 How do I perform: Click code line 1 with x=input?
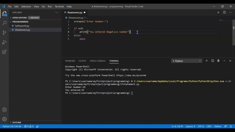[x=91, y=21]
